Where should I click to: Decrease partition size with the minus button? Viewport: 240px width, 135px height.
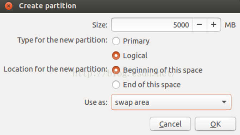[x=199, y=25]
